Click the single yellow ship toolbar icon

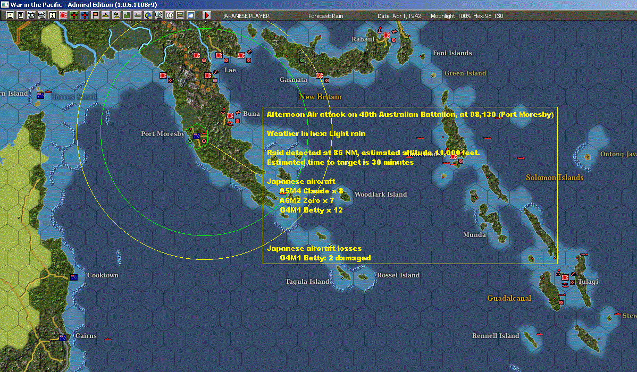(x=106, y=15)
